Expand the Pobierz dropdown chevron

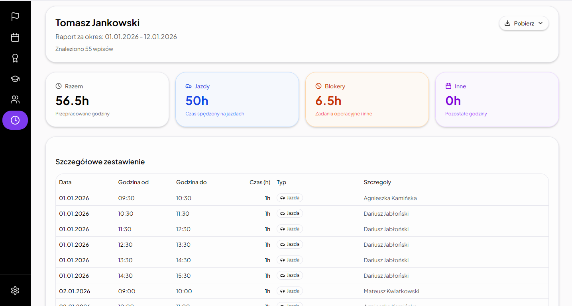[541, 23]
